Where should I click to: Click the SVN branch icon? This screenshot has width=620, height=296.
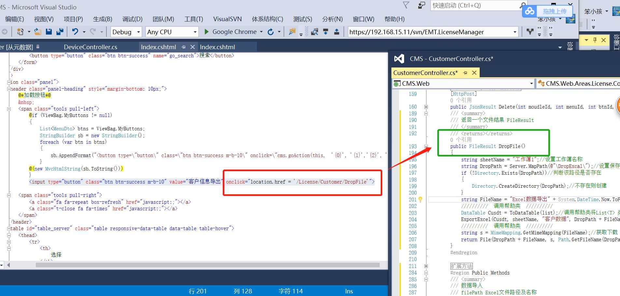530,32
